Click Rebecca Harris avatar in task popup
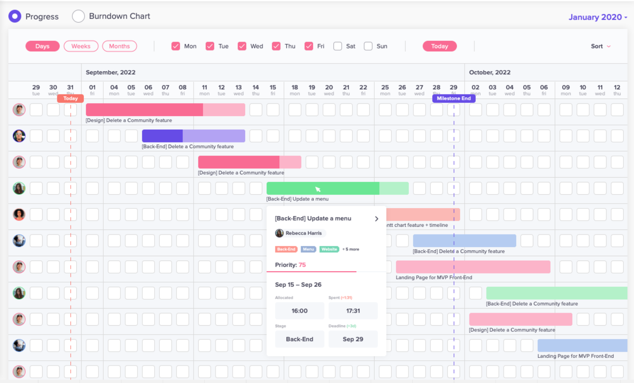This screenshot has width=634, height=383. coord(279,233)
